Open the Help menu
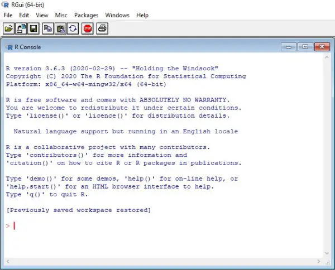335x270 pixels. (x=142, y=15)
